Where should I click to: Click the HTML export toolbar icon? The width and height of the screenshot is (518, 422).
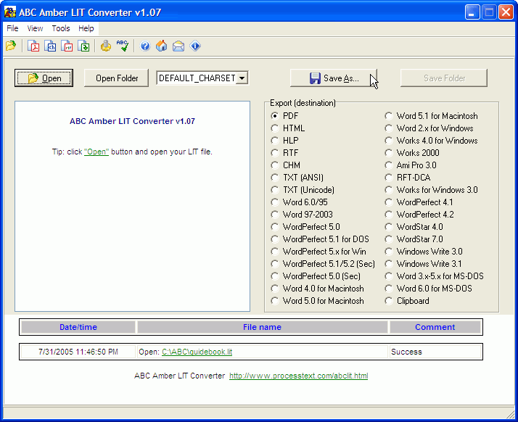click(51, 46)
